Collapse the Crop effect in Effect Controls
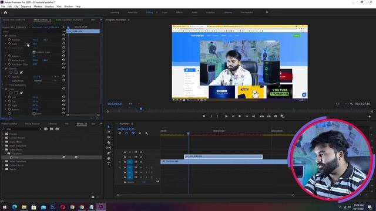This screenshot has width=376, height=211. [4, 89]
